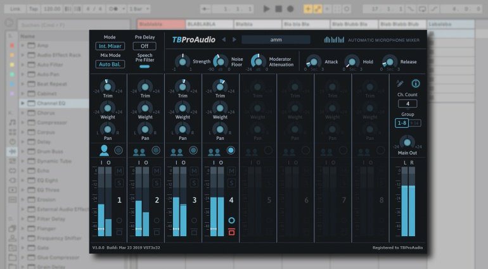Click the previous preset arrow

pos(223,39)
